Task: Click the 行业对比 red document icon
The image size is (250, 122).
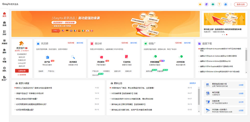Action: 126,57
